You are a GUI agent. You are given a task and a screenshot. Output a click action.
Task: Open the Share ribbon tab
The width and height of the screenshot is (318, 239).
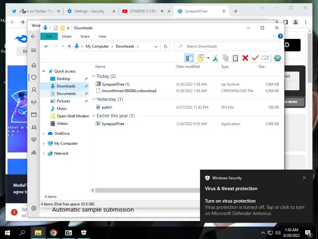pos(85,36)
